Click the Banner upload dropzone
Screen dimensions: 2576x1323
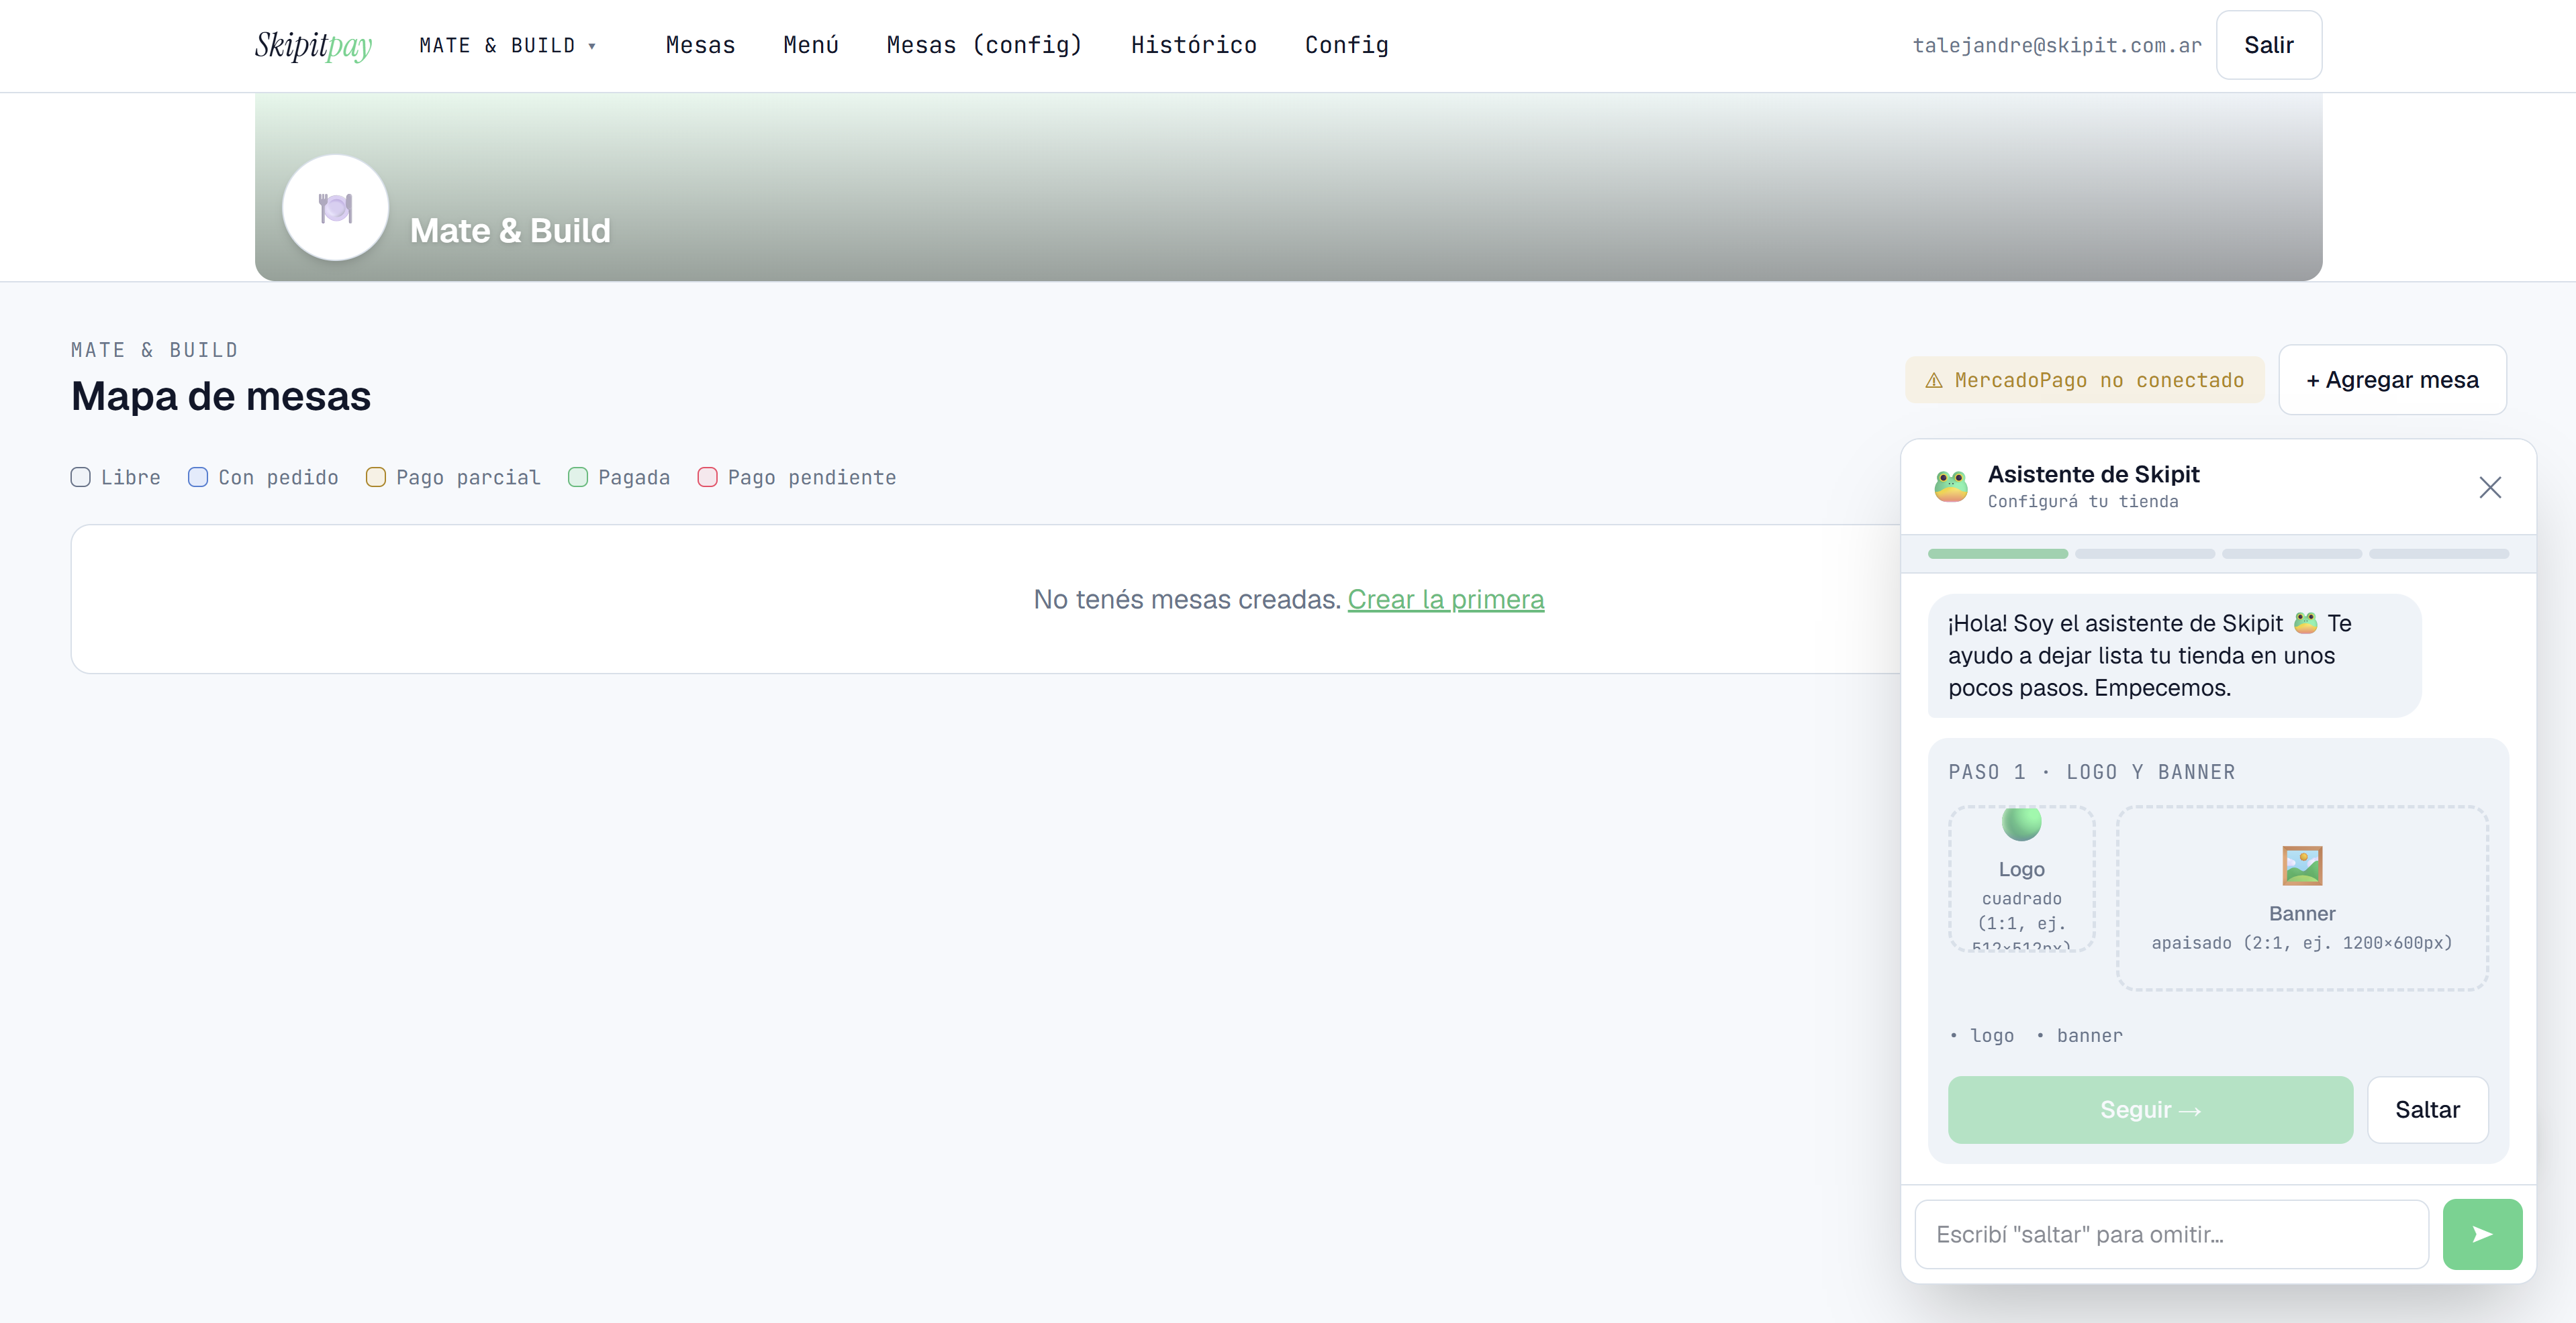click(2302, 898)
